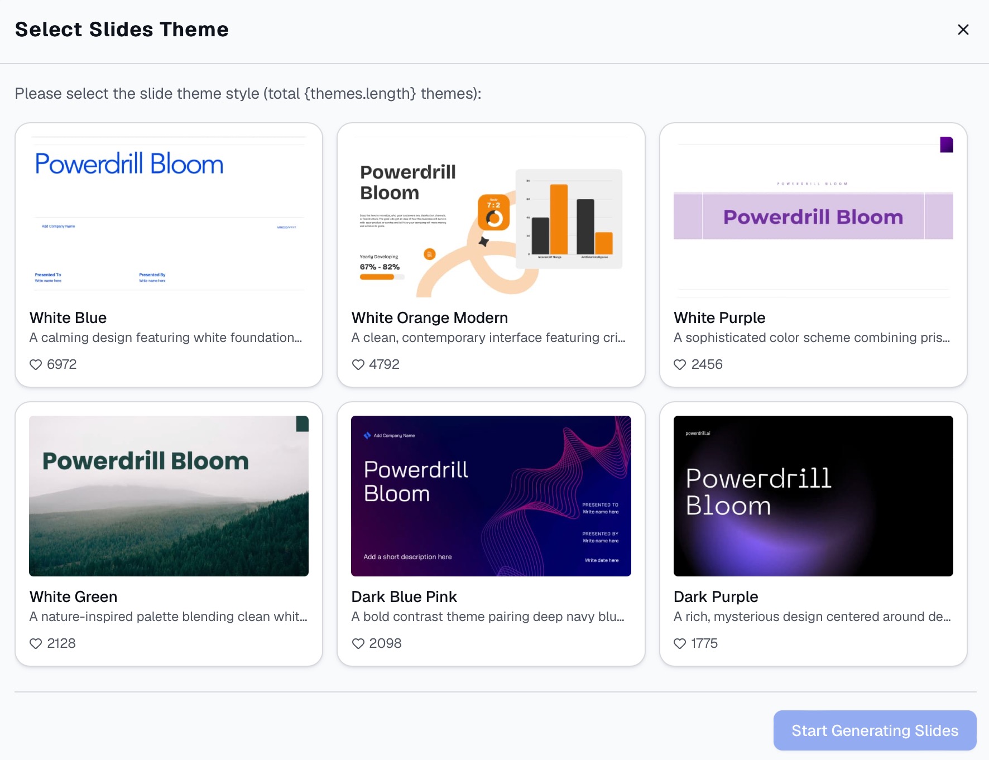Tap heart icon for White Green theme
This screenshot has height=760, width=989.
point(36,643)
